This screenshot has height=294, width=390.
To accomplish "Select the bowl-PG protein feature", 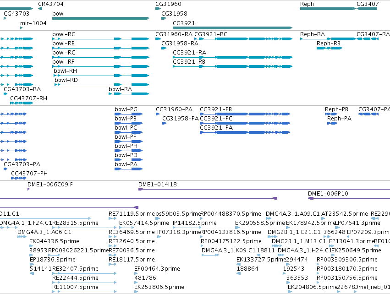I will click(129, 114).
